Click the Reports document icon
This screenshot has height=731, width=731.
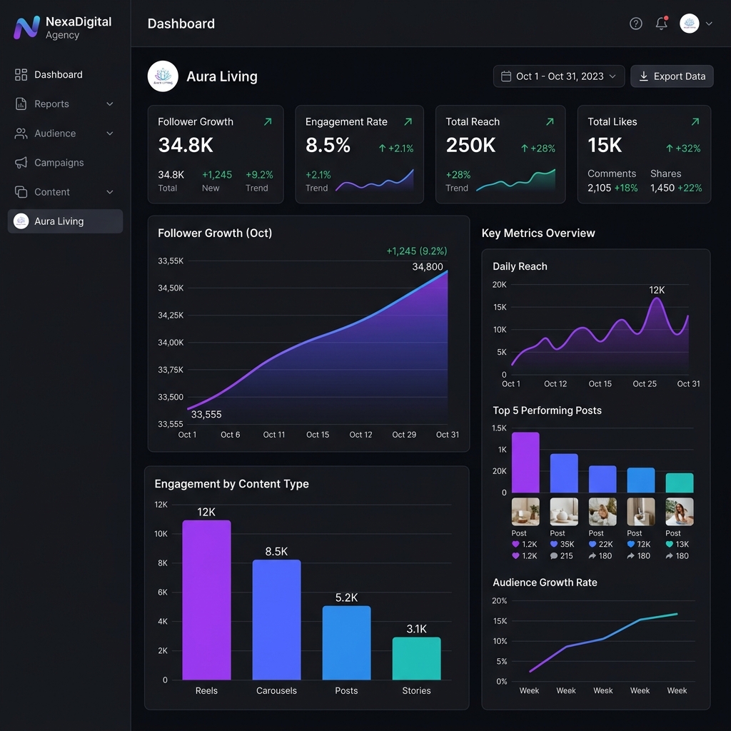tap(21, 104)
